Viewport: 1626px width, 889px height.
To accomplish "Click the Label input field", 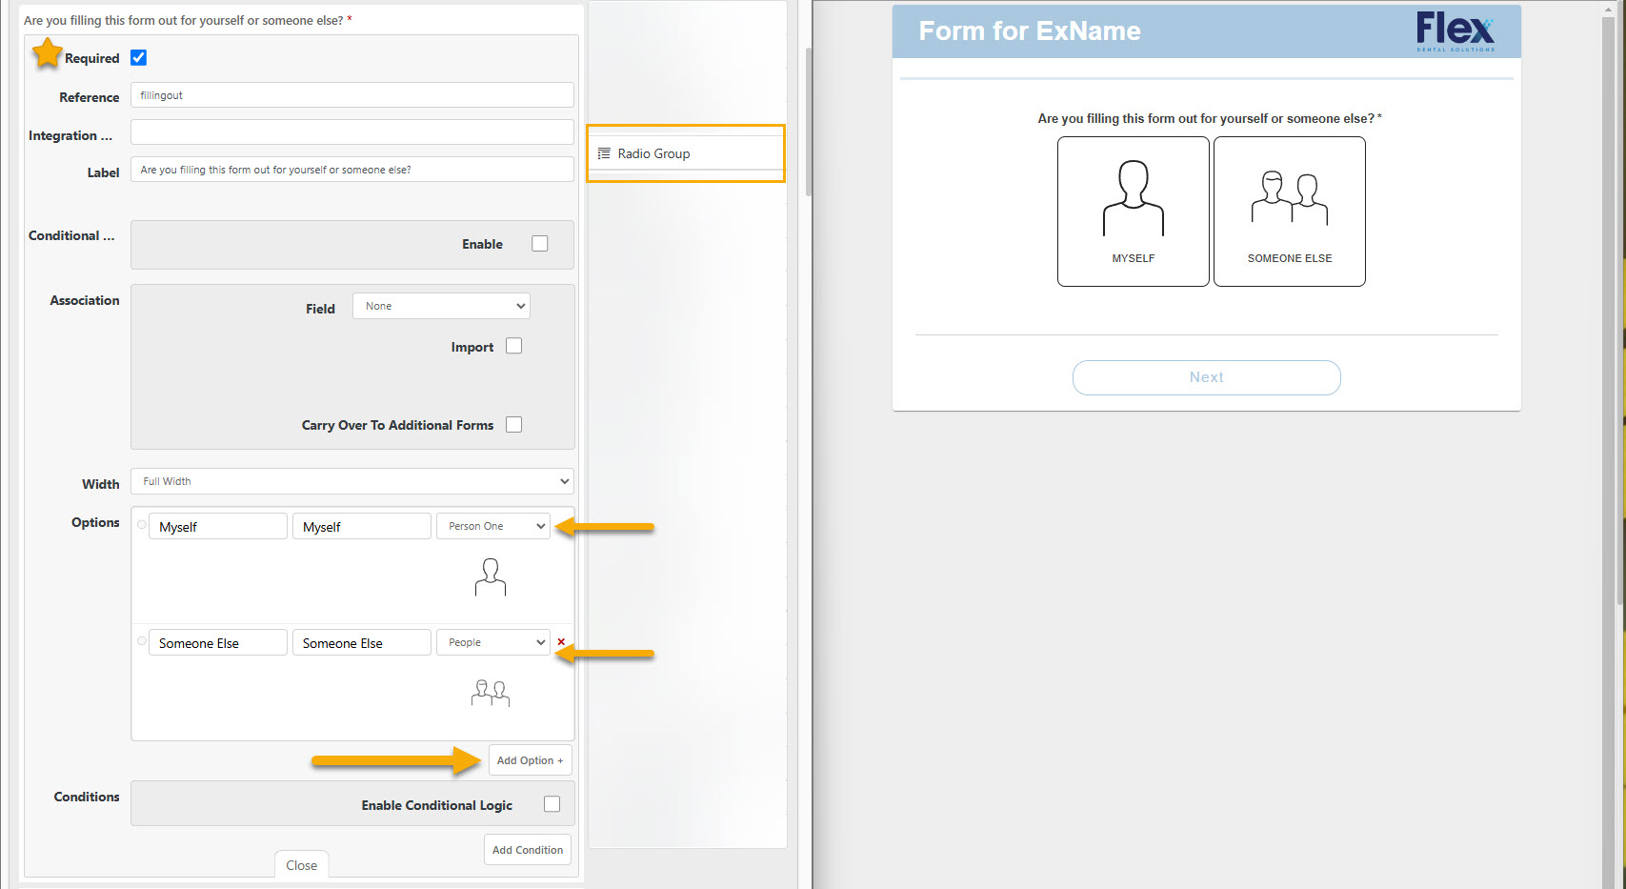I will point(352,170).
